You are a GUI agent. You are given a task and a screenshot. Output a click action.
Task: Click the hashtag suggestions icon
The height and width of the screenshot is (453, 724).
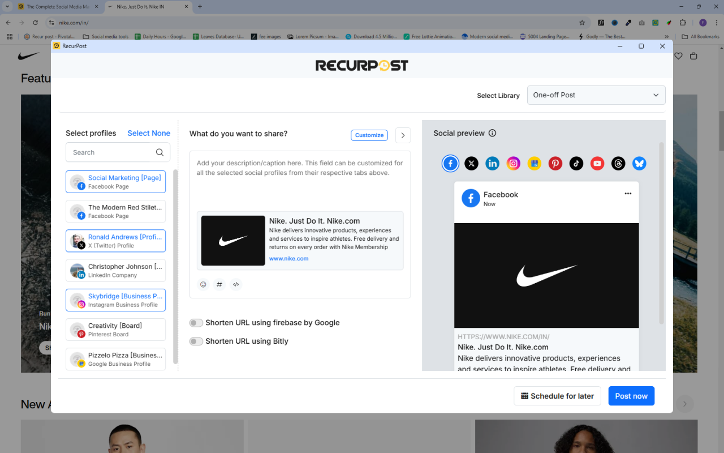point(219,284)
